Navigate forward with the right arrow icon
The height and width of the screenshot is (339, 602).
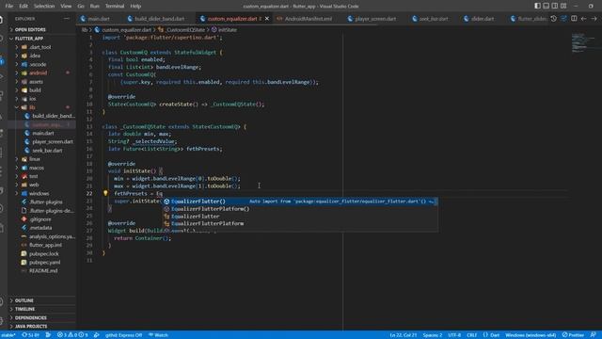(x=594, y=19)
